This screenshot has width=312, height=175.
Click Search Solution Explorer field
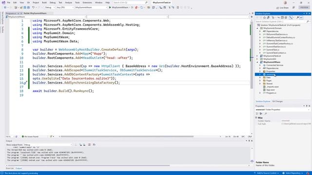[282, 21]
